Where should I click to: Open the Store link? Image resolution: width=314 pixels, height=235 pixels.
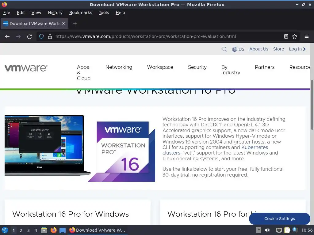click(x=278, y=49)
